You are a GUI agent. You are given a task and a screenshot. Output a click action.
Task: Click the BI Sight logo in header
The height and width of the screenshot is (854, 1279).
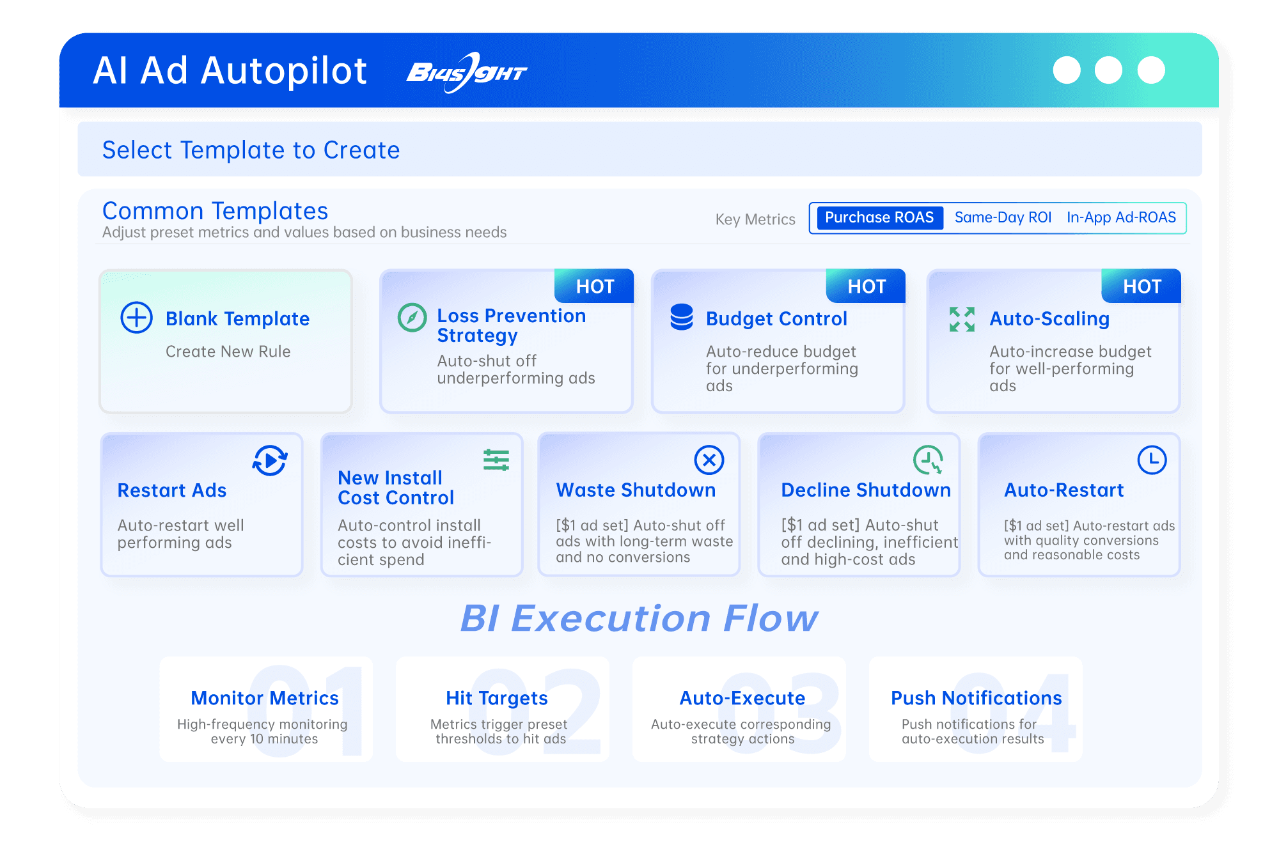click(x=467, y=72)
